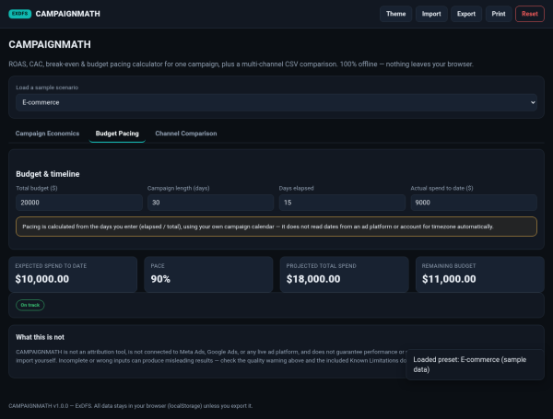Click the $11,000.00 remaining budget value
This screenshot has width=553, height=419.
click(x=449, y=279)
